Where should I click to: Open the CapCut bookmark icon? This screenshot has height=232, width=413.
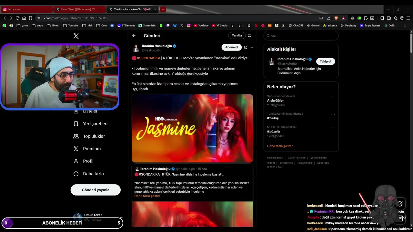(283, 25)
